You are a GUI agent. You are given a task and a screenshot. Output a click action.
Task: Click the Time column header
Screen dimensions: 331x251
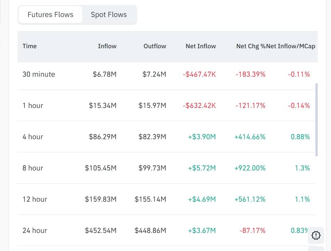(30, 46)
